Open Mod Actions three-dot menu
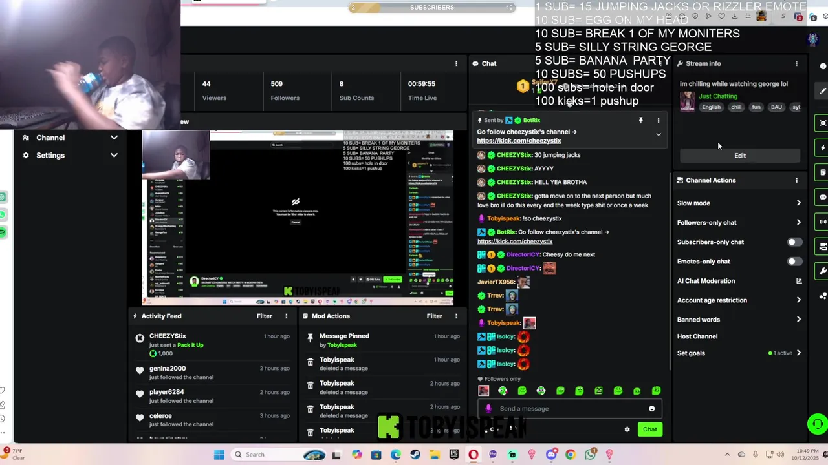 coord(456,316)
